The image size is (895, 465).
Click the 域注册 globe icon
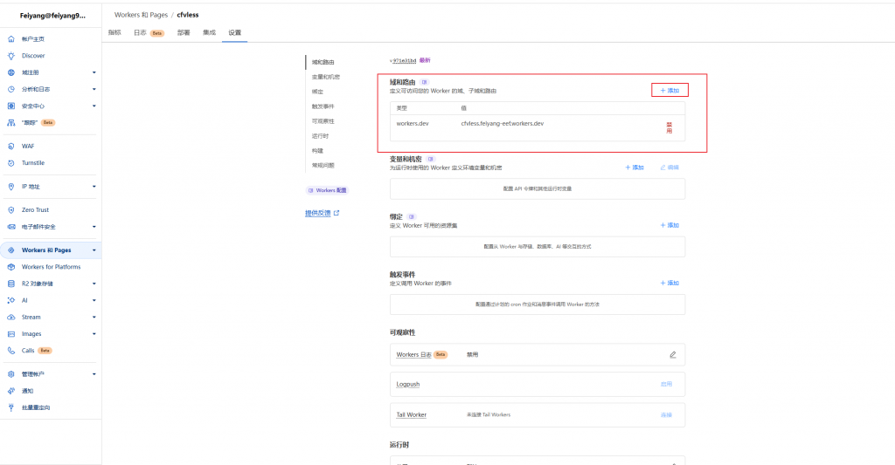[10, 72]
